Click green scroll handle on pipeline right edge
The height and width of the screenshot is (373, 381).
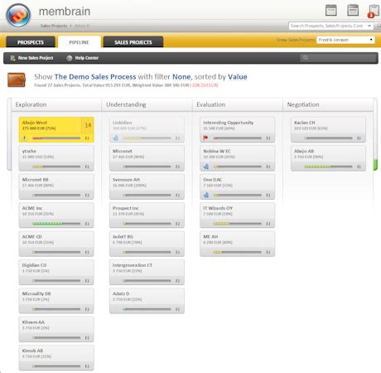click(375, 165)
